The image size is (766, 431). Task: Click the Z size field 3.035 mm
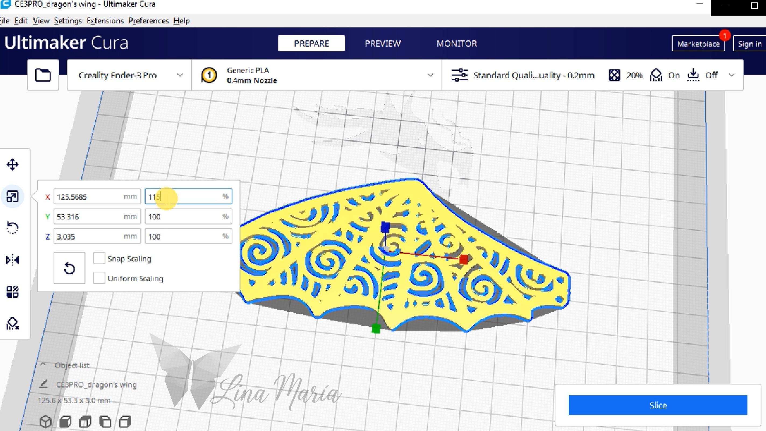tap(97, 236)
